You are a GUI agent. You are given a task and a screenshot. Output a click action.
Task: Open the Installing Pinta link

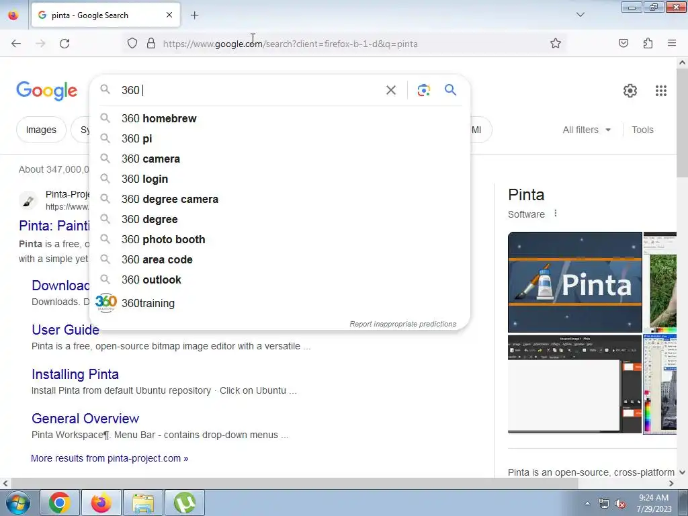(75, 374)
